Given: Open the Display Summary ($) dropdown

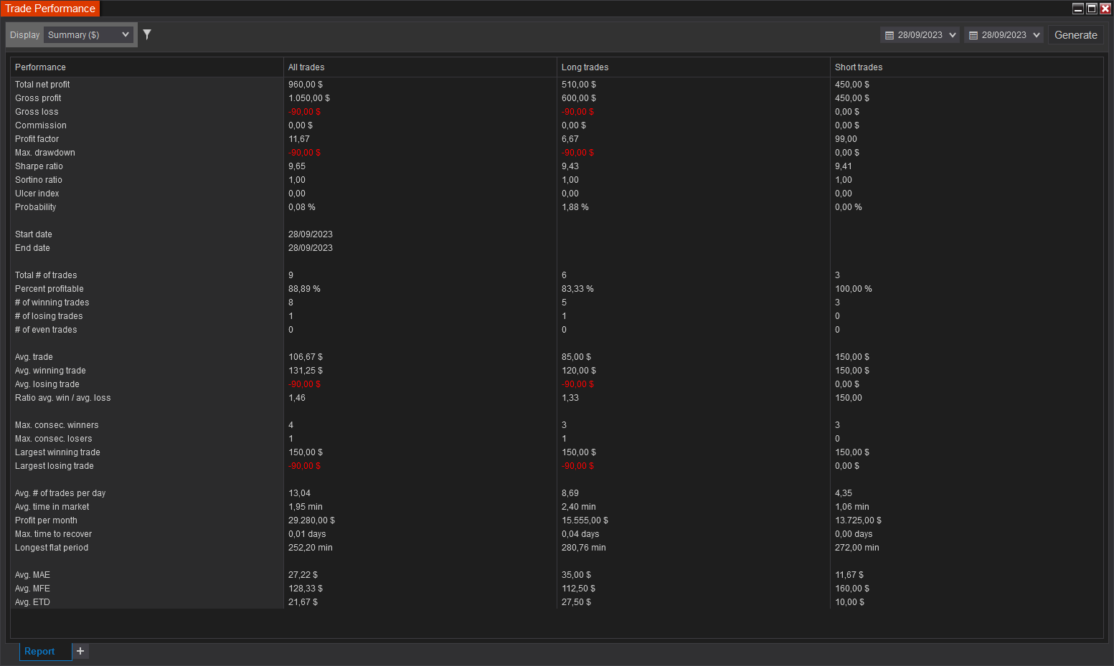Looking at the screenshot, I should pos(89,34).
